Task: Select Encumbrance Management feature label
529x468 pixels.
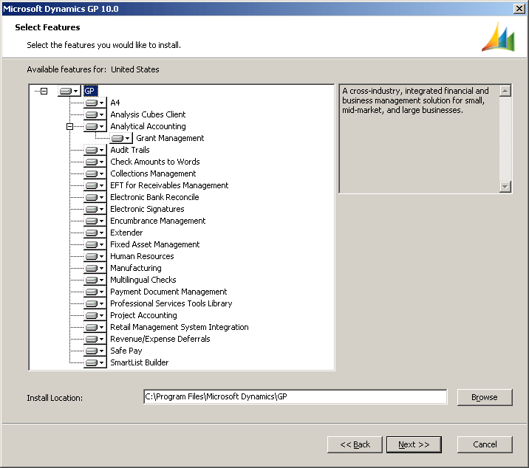Action: pyautogui.click(x=157, y=221)
